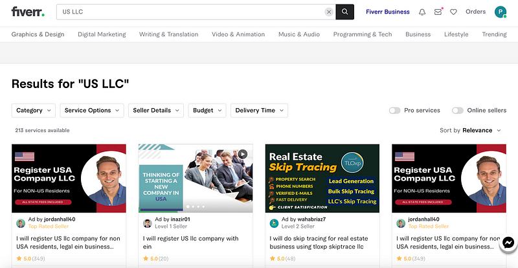The image size is (518, 268).
Task: Click the second carousel dot on inazir01 gig image
Action: click(193, 207)
